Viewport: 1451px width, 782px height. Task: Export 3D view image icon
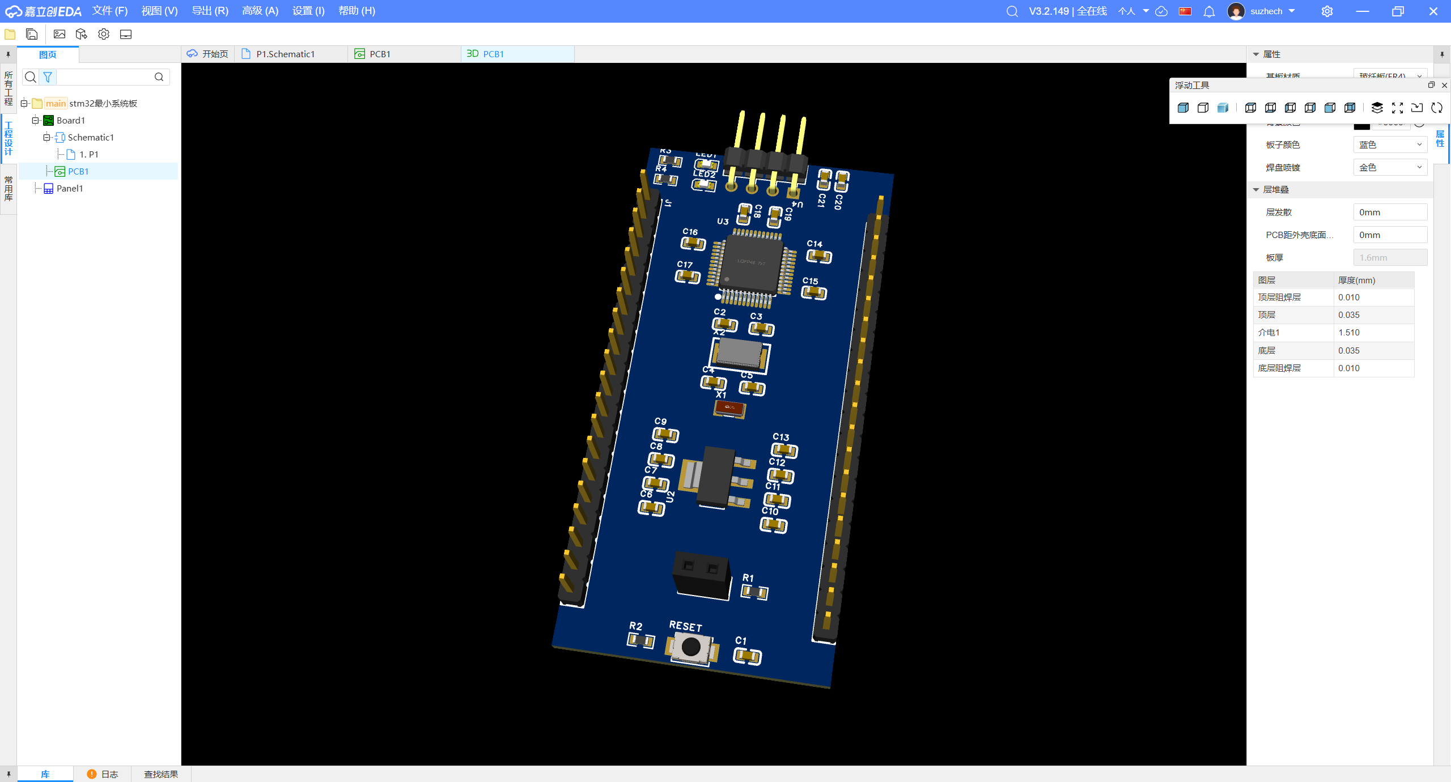point(60,34)
